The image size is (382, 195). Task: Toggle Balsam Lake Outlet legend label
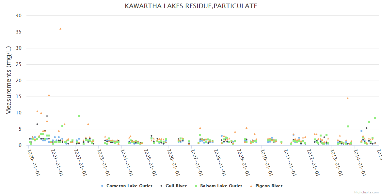[221, 186]
